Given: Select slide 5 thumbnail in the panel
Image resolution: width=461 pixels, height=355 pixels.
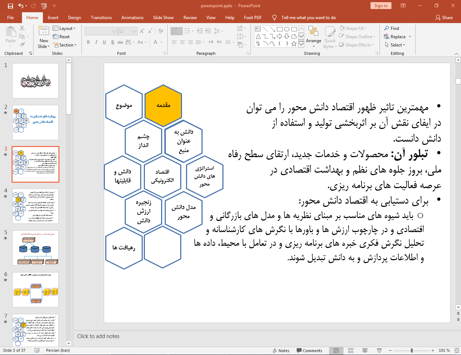Looking at the screenshot, I should click(x=35, y=248).
